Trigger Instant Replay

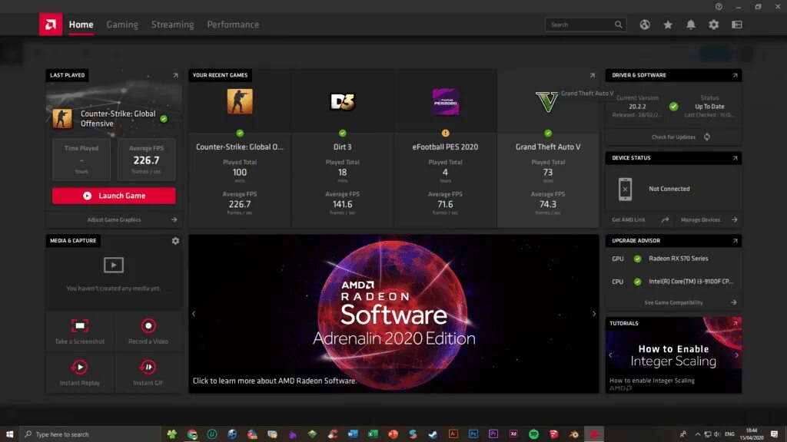pyautogui.click(x=80, y=374)
